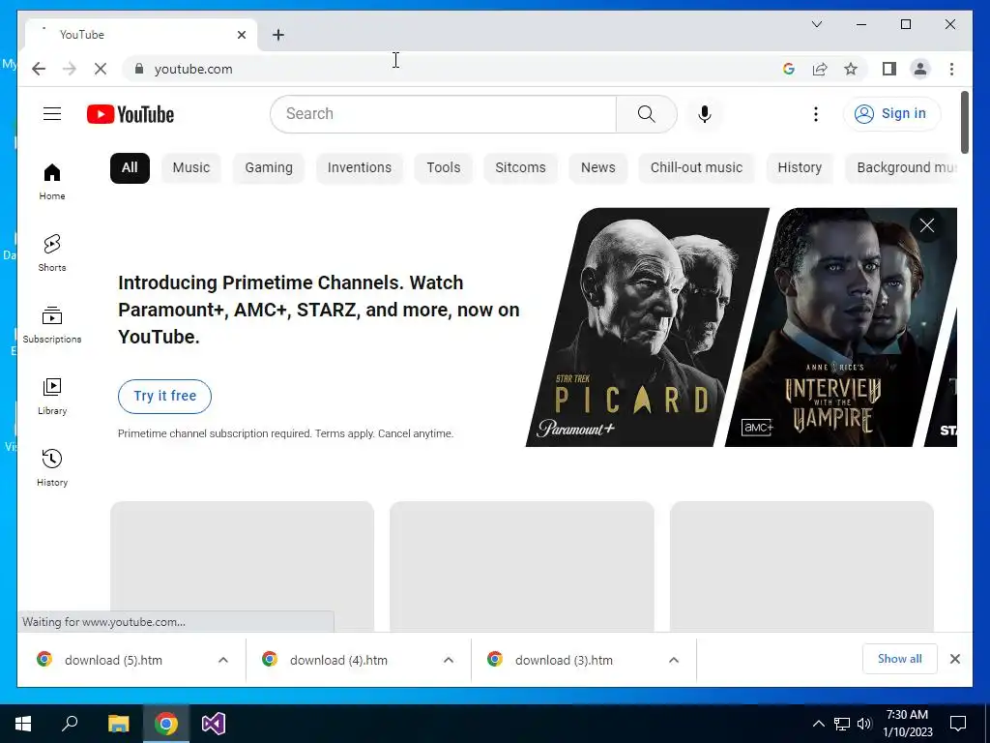Focus the YouTube search box
Viewport: 990px width, 743px height.
pos(443,114)
